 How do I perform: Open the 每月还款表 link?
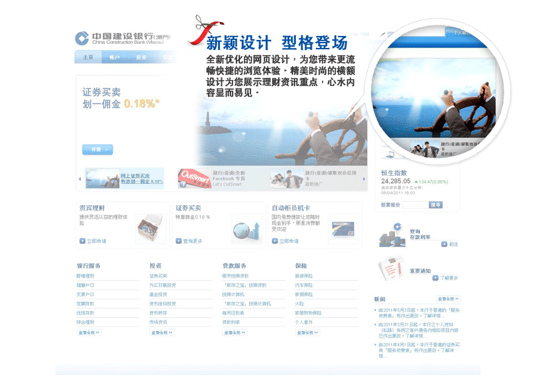[x=233, y=313]
